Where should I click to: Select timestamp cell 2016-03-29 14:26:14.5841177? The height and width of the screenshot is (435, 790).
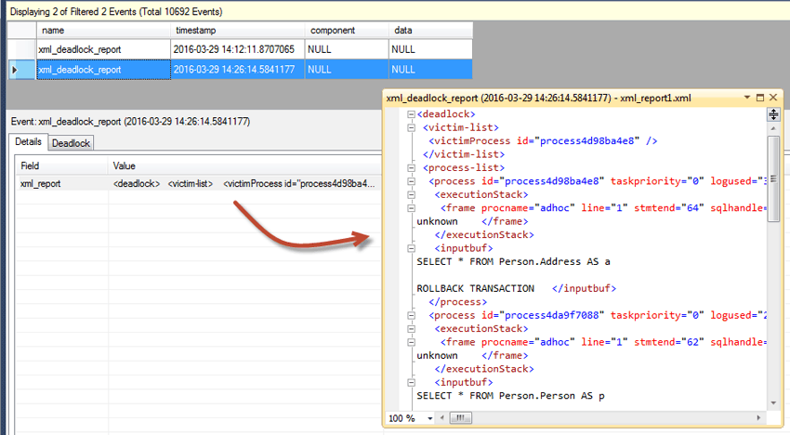[x=237, y=70]
